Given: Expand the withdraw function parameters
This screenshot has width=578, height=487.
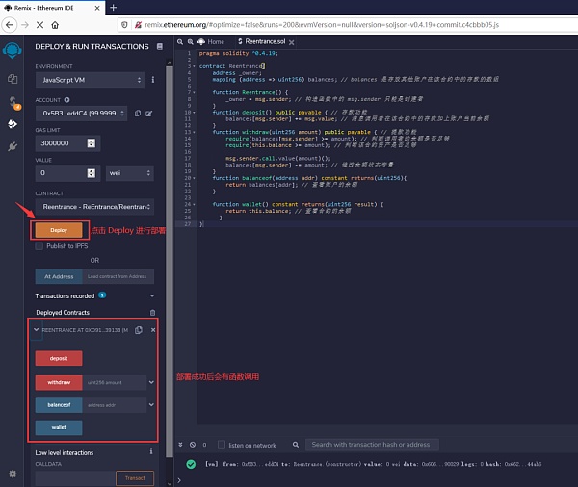Looking at the screenshot, I should pyautogui.click(x=152, y=382).
